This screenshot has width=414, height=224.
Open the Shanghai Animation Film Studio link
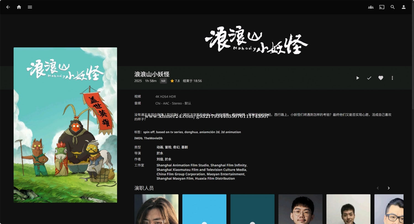pos(182,165)
